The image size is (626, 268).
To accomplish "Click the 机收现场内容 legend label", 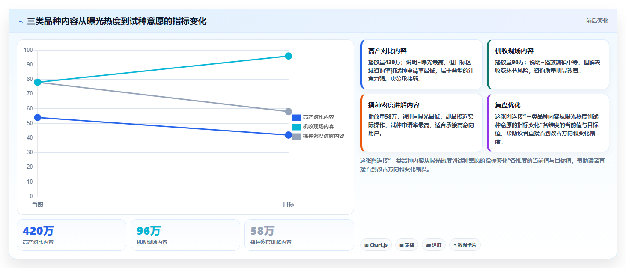I will point(319,127).
